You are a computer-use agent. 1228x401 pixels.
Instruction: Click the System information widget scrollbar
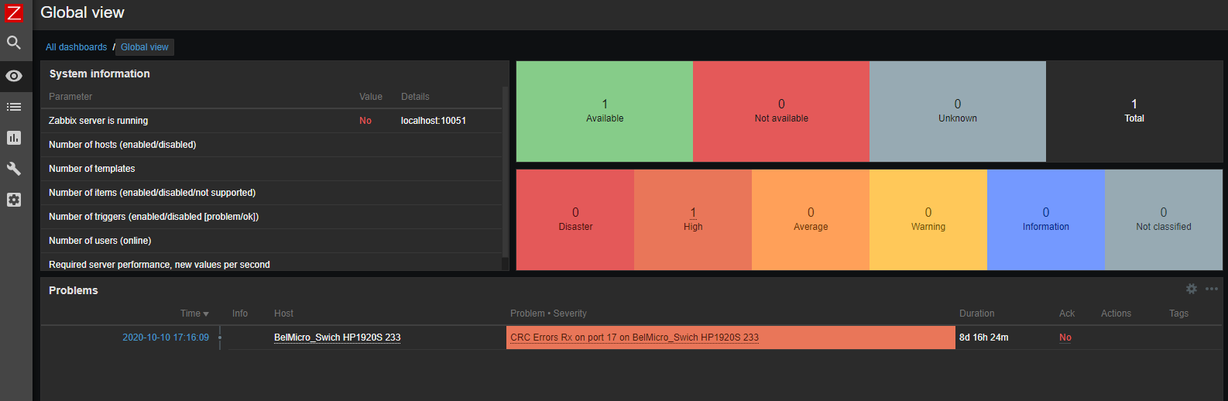pos(505,172)
